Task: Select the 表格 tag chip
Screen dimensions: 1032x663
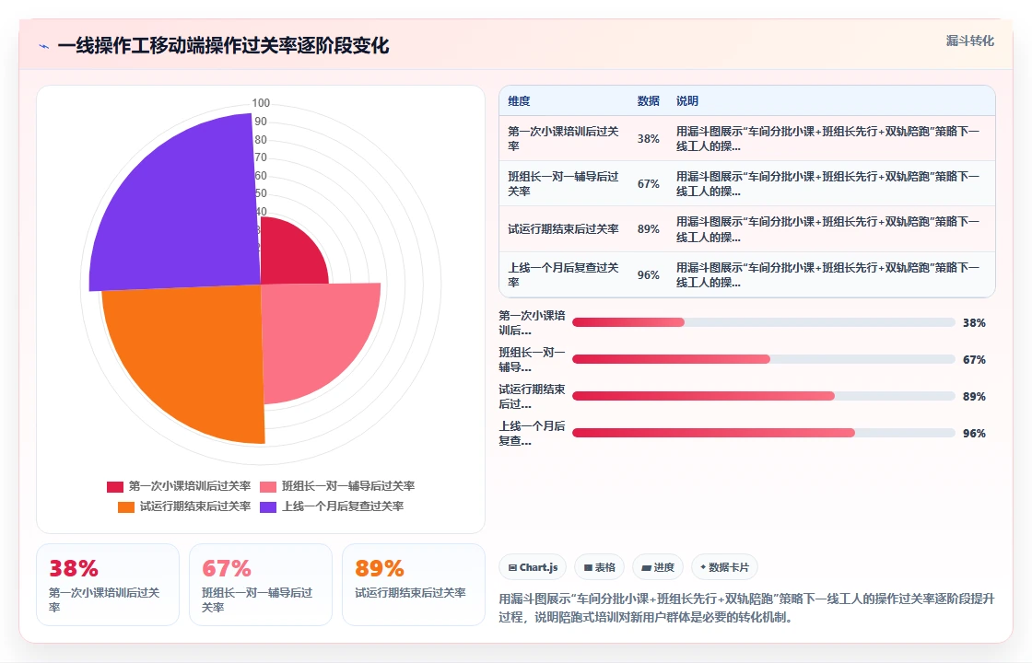Action: pos(599,567)
